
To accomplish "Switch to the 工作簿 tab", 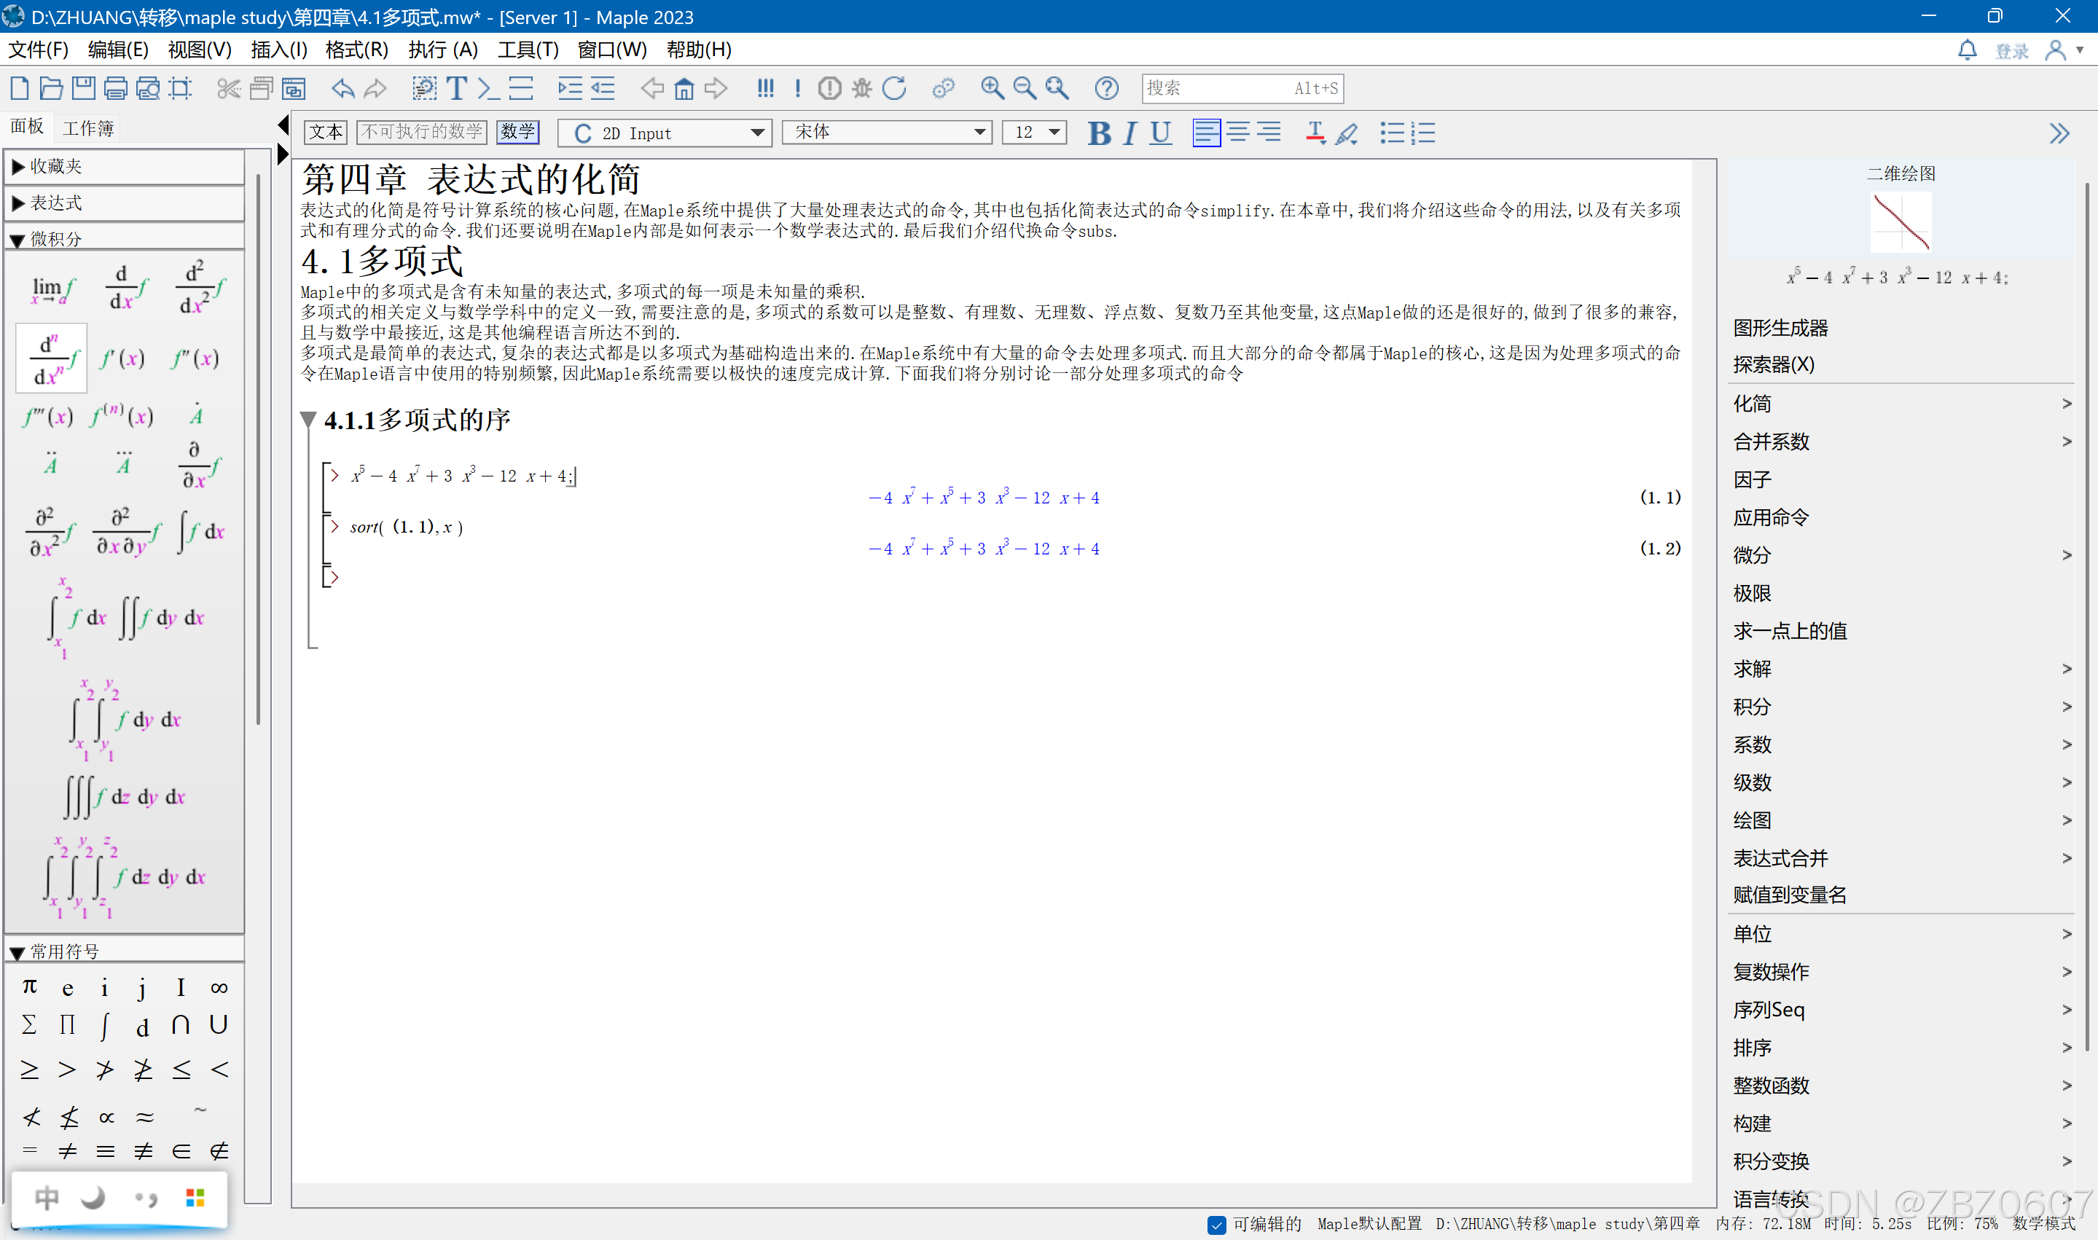I will tap(89, 127).
